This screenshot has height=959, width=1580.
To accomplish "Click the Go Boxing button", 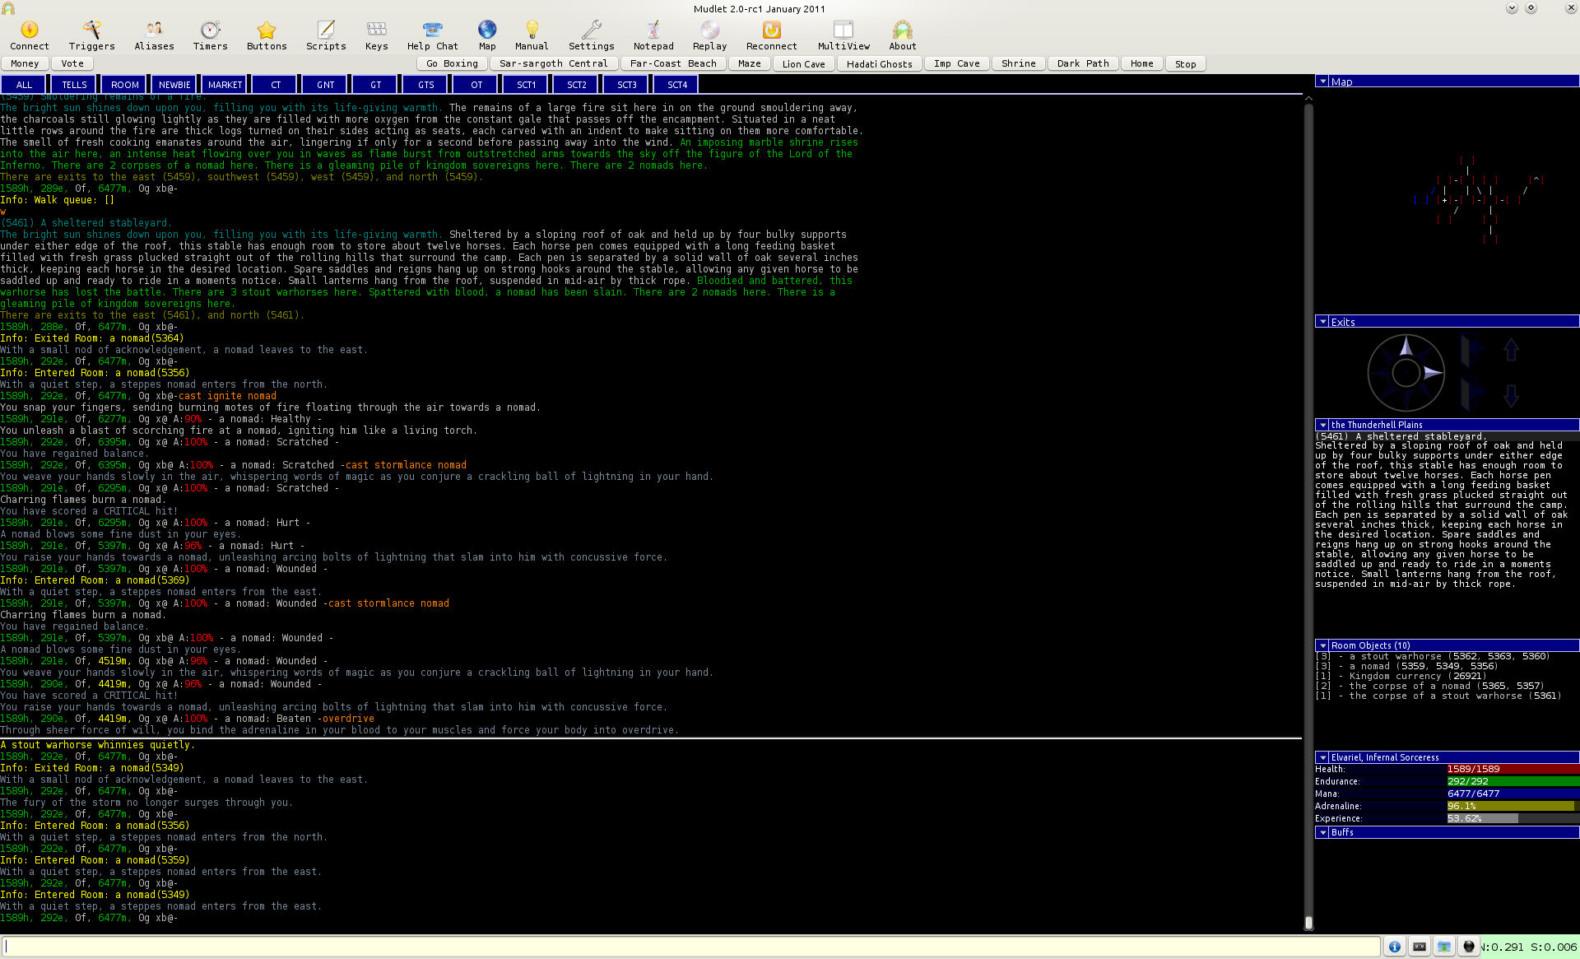I will (x=453, y=63).
